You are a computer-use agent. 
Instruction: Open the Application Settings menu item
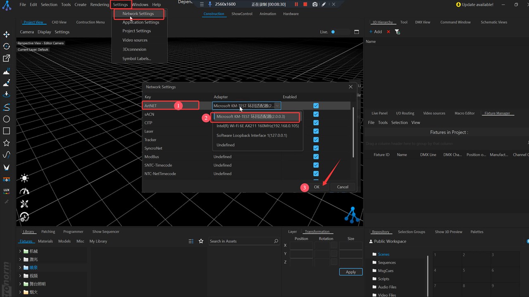coord(141,22)
